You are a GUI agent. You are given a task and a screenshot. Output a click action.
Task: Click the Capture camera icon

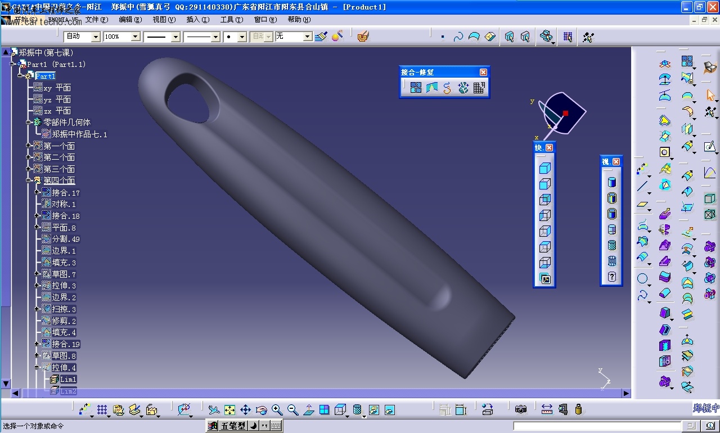click(x=520, y=410)
